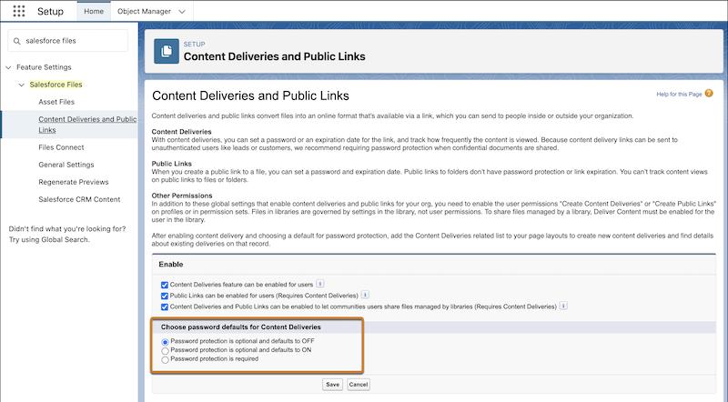Image resolution: width=728 pixels, height=402 pixels.
Task: Click the Cancel button
Action: coord(359,385)
